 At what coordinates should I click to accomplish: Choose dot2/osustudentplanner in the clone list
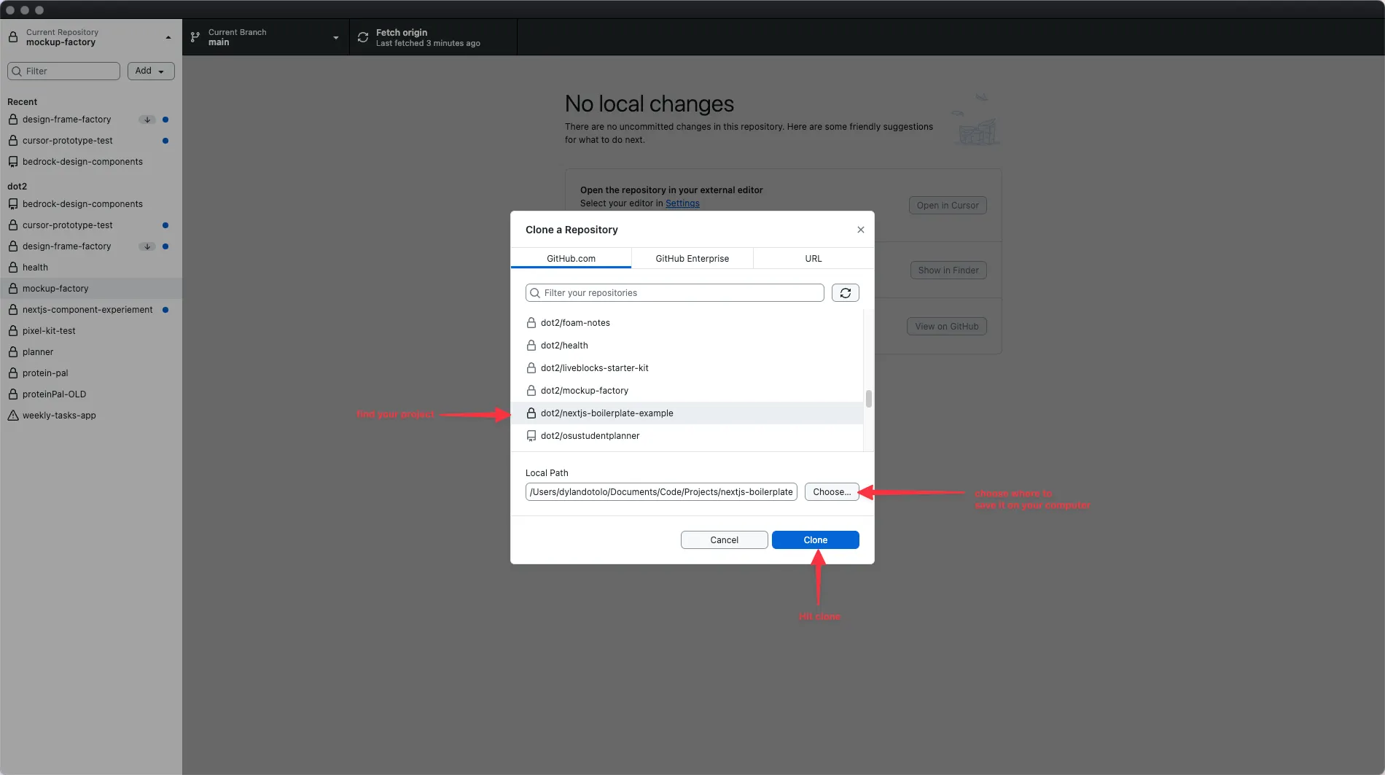[x=687, y=436]
